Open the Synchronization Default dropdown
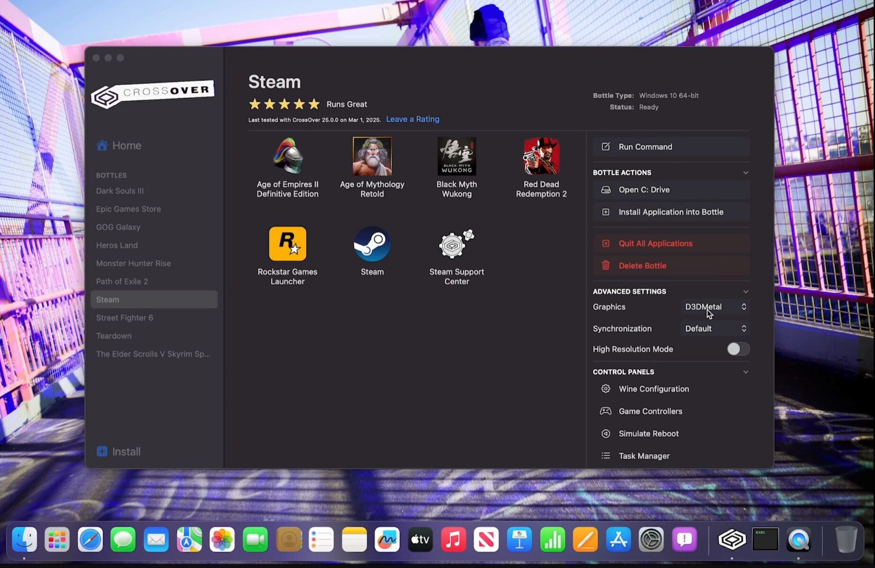 click(716, 328)
